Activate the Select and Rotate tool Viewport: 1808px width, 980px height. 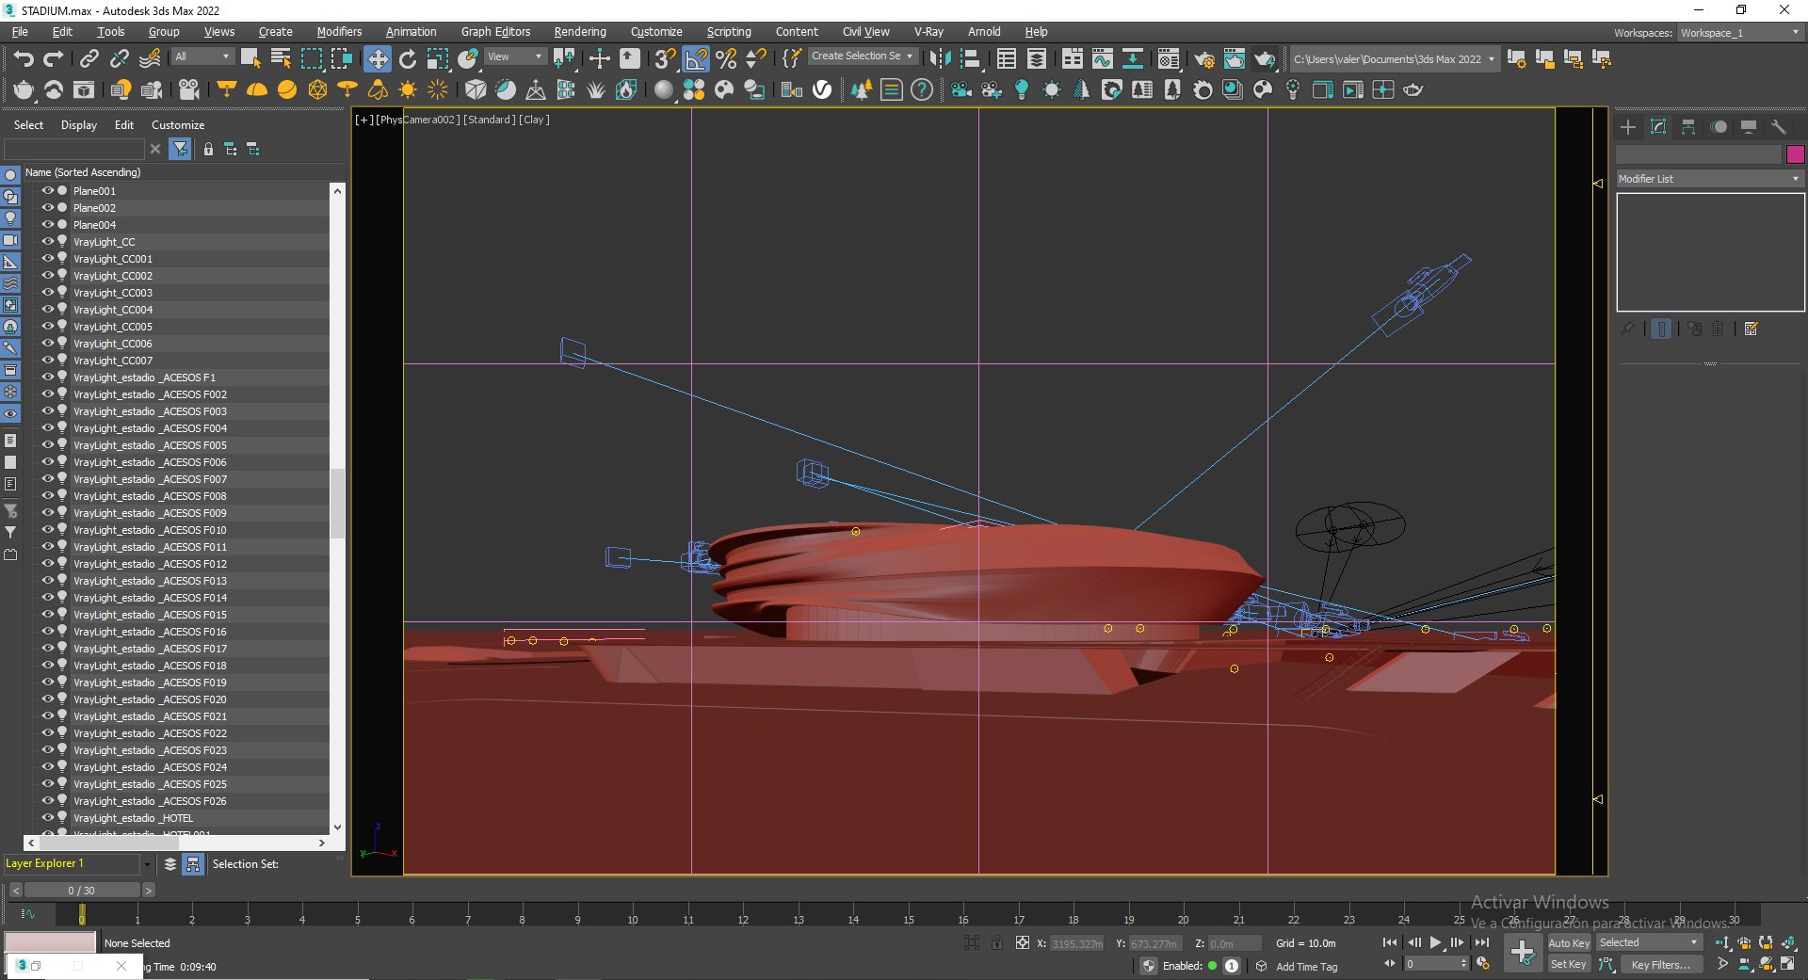point(408,58)
